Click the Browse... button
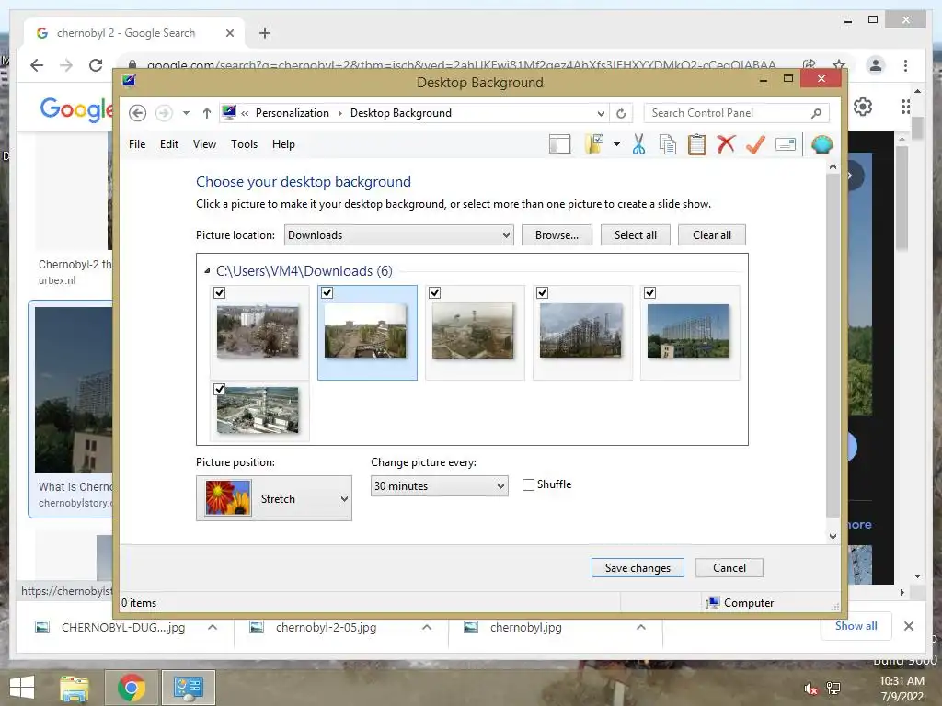 (557, 235)
